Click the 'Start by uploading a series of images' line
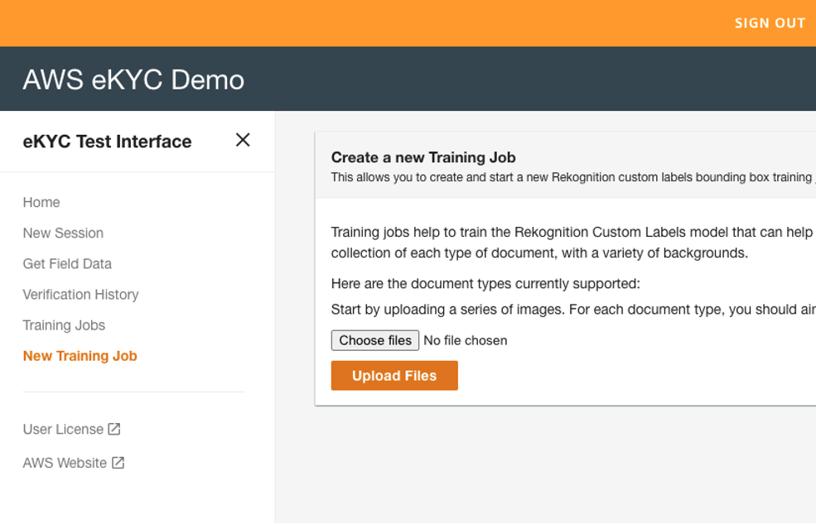Image resolution: width=816 pixels, height=524 pixels. coord(573,310)
